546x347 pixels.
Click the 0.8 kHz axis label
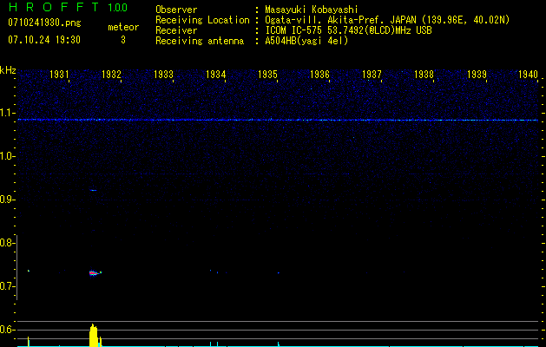(7, 243)
